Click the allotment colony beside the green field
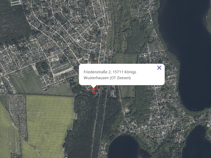The image size is (211, 158). pyautogui.click(x=18, y=114)
